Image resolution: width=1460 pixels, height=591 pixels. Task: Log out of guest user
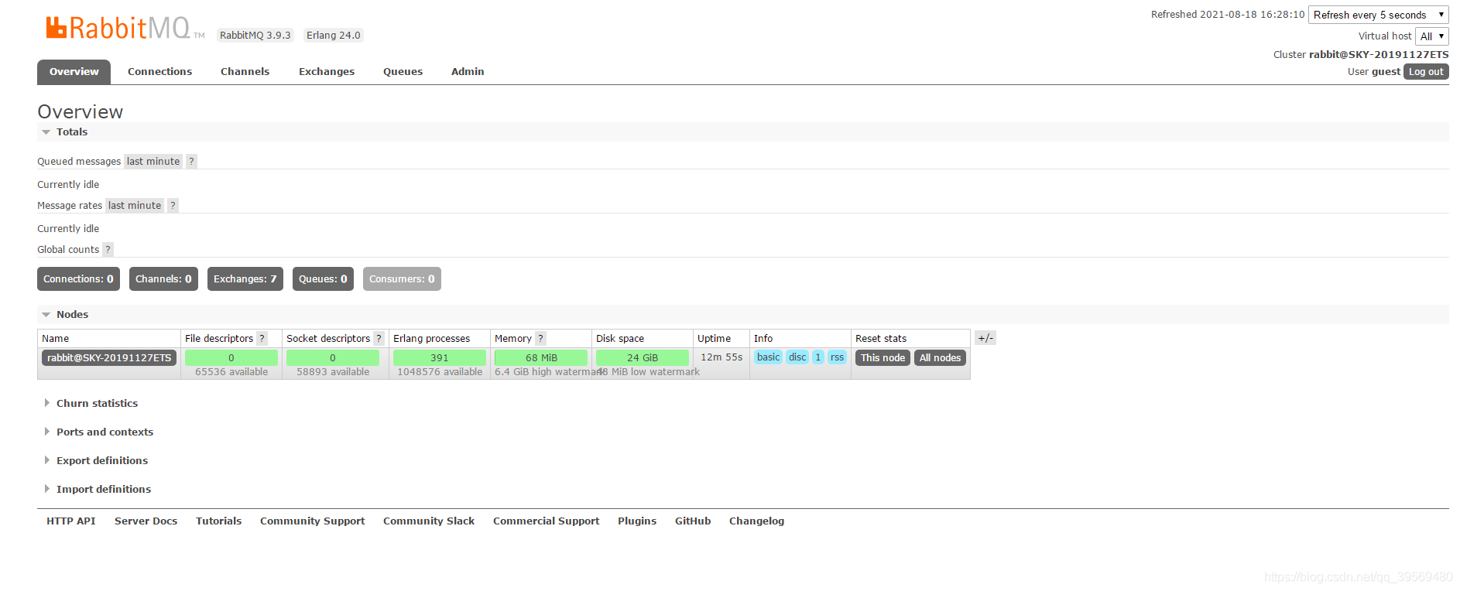pyautogui.click(x=1426, y=72)
